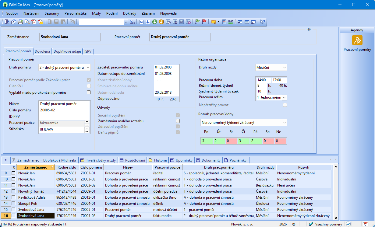Click the context help cursor icon
Viewport: 375px width, 227px height.
262,22
